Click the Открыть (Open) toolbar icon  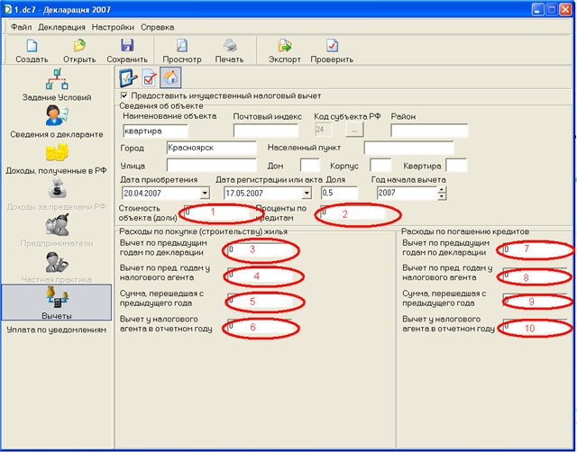click(79, 47)
